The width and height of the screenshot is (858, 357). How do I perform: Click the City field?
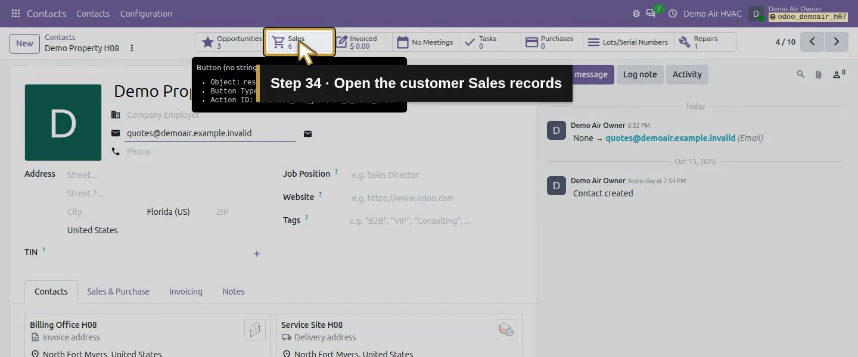pos(103,212)
